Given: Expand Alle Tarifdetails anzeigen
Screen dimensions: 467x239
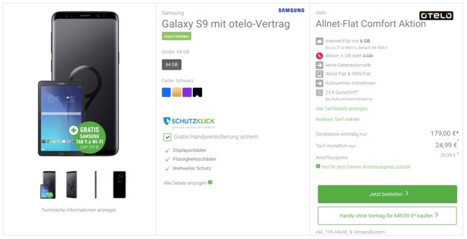Looking at the screenshot, I should tap(341, 109).
